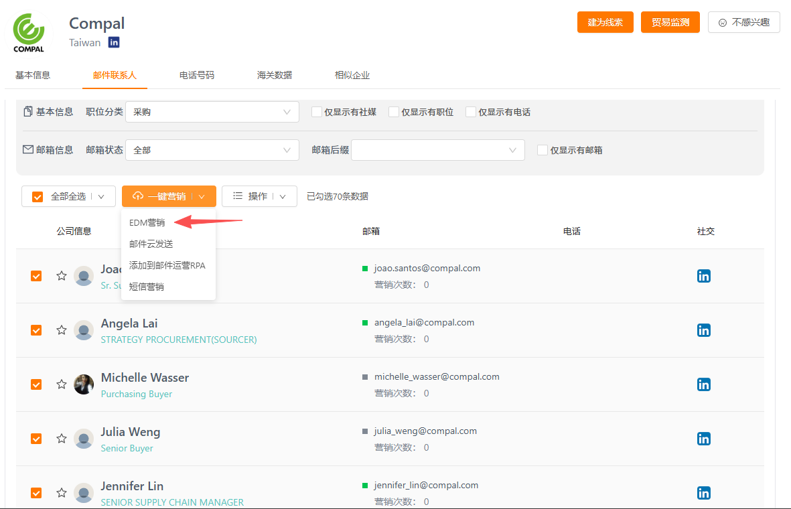Collapse the 一键营销 dropdown arrow

[202, 197]
